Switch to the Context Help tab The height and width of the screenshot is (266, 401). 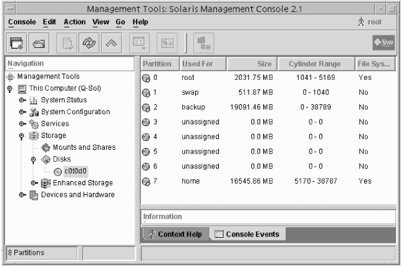[175, 234]
